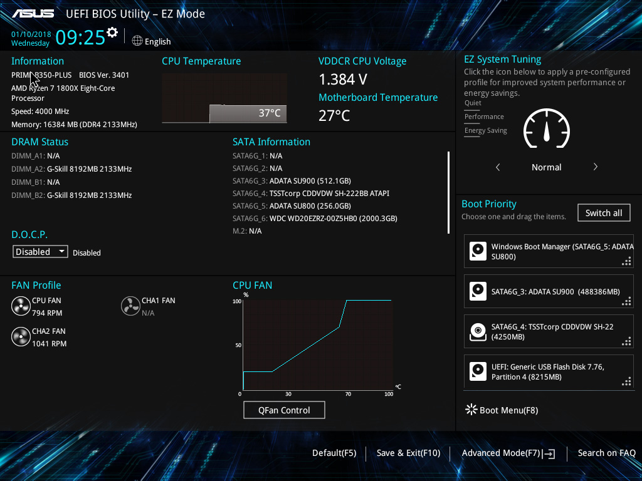Click the 1041 RPM CHA2 fan reading

(49, 344)
